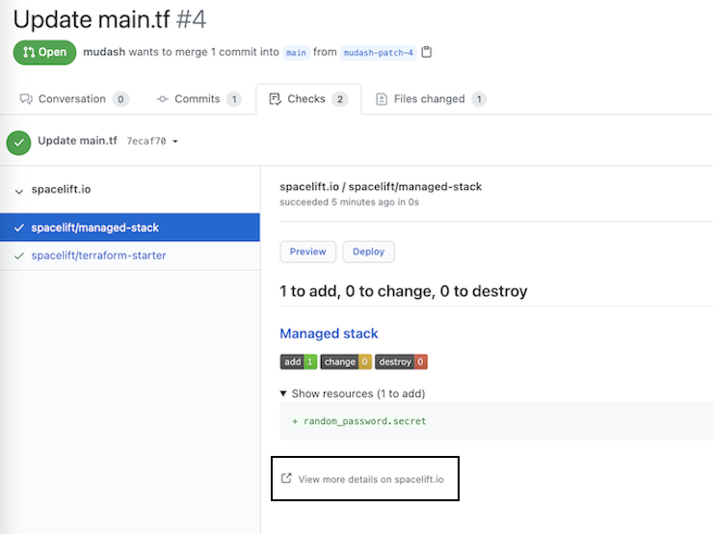The height and width of the screenshot is (534, 713).
Task: Click the spacelift.io / spacelift/managed-stack heading
Action: [x=381, y=186]
